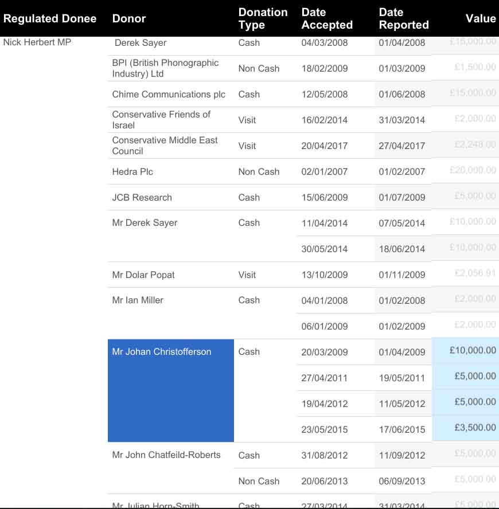Click the Regulated Donee column header
Screen dimensions: 499x509
click(50, 18)
